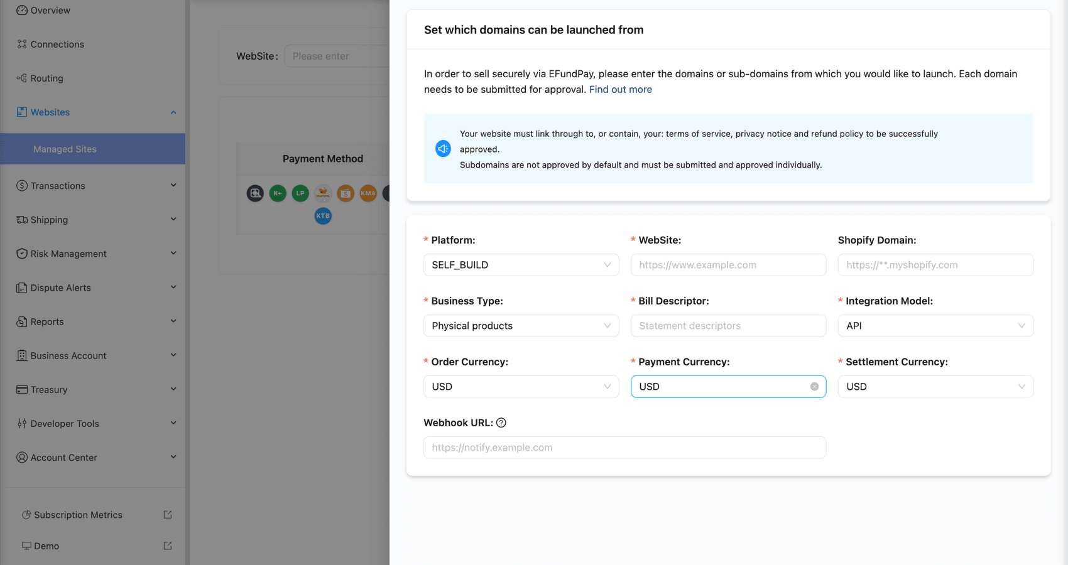This screenshot has height=565, width=1068.
Task: Open the Integration Model dropdown
Action: click(935, 326)
